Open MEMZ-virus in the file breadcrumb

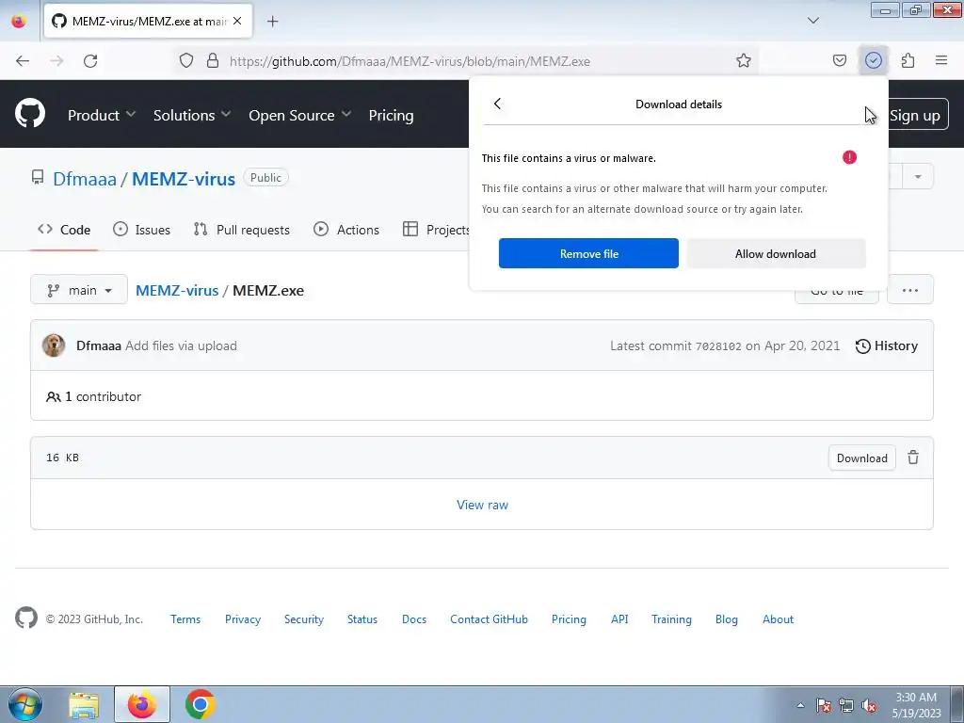coord(177,290)
